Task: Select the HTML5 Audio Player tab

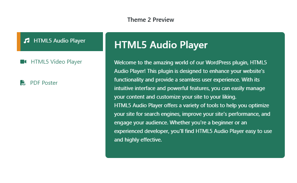Action: [60, 41]
